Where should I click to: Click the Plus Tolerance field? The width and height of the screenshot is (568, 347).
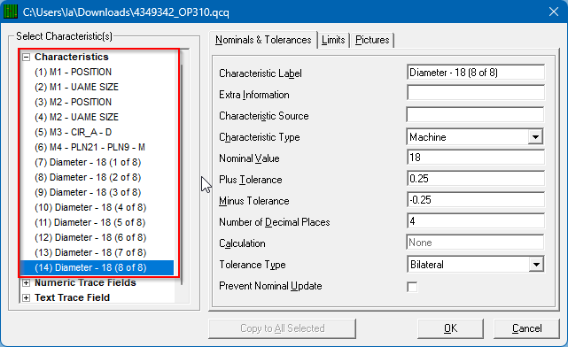click(476, 179)
